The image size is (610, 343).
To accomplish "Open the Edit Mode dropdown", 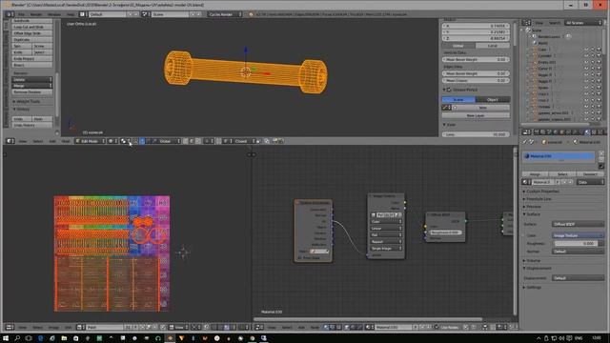I will (91, 141).
